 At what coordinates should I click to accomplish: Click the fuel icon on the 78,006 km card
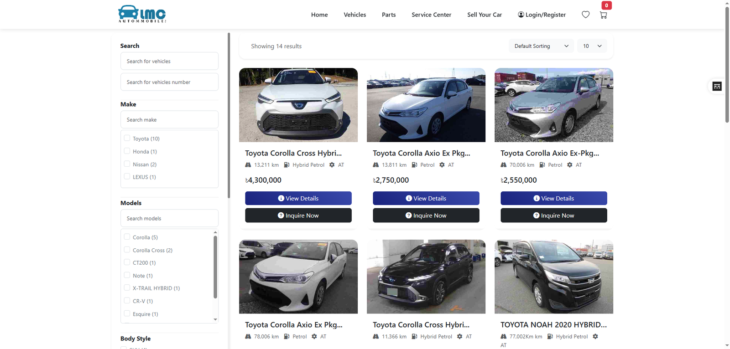[287, 337]
